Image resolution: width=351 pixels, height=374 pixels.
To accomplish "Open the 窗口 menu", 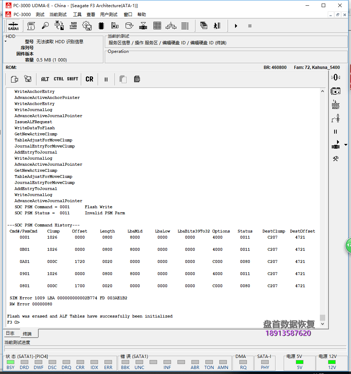I will click(128, 15).
